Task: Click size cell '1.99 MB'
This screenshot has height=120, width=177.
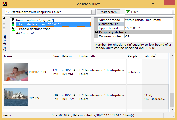Action: coord(56,72)
